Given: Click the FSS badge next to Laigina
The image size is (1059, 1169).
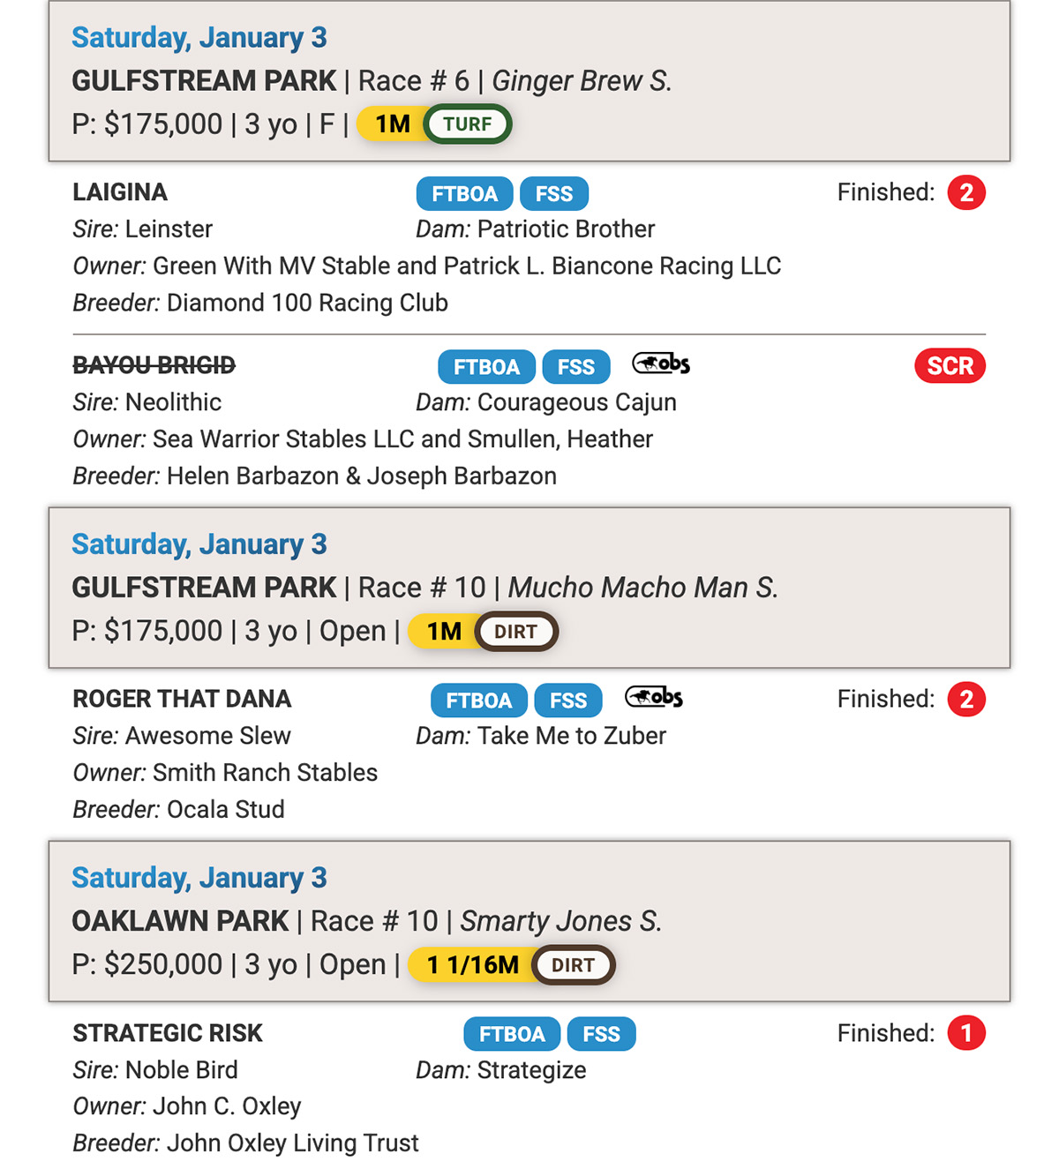Looking at the screenshot, I should click(554, 194).
